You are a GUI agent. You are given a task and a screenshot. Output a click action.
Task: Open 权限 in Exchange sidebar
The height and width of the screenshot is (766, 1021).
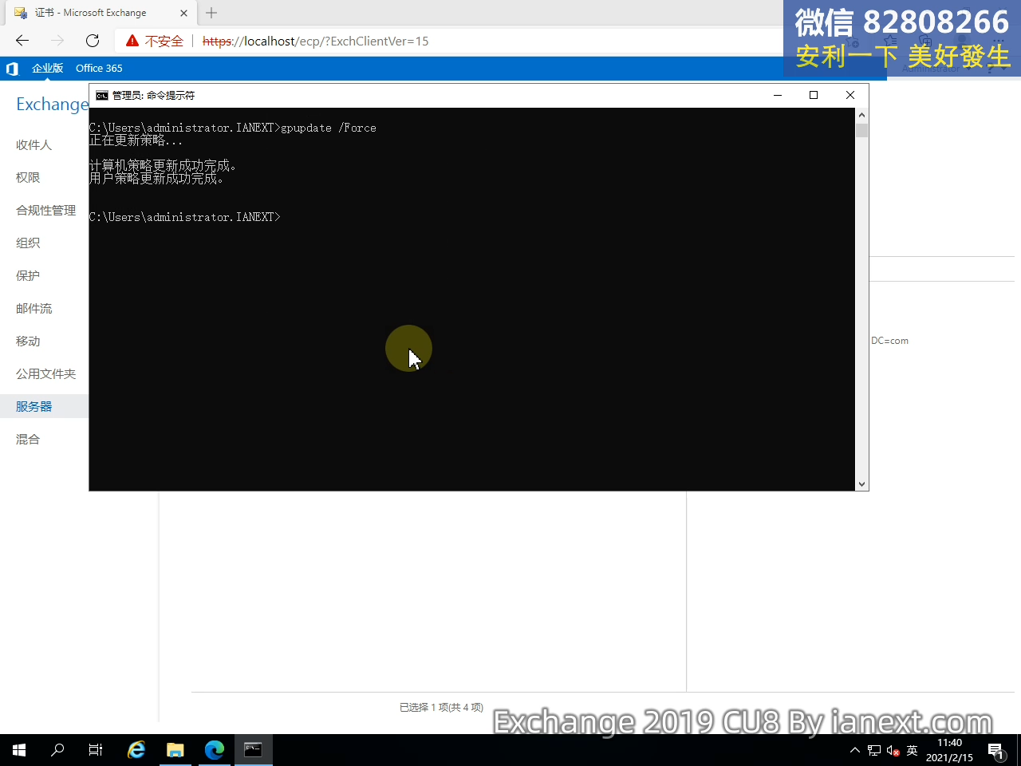[28, 177]
